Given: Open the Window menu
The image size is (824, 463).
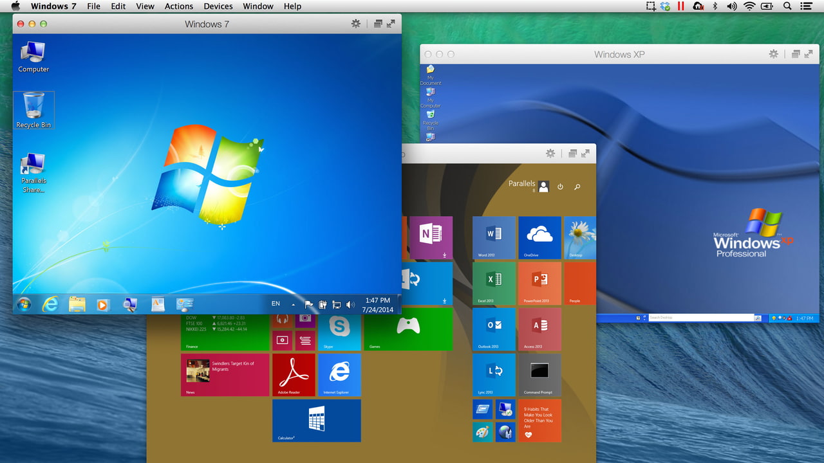Looking at the screenshot, I should 258,6.
